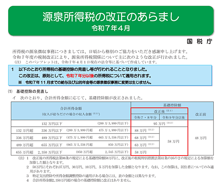This screenshot has height=182, width=221.
Task: Click the '国税庁' agency name
Action: pos(200,42)
